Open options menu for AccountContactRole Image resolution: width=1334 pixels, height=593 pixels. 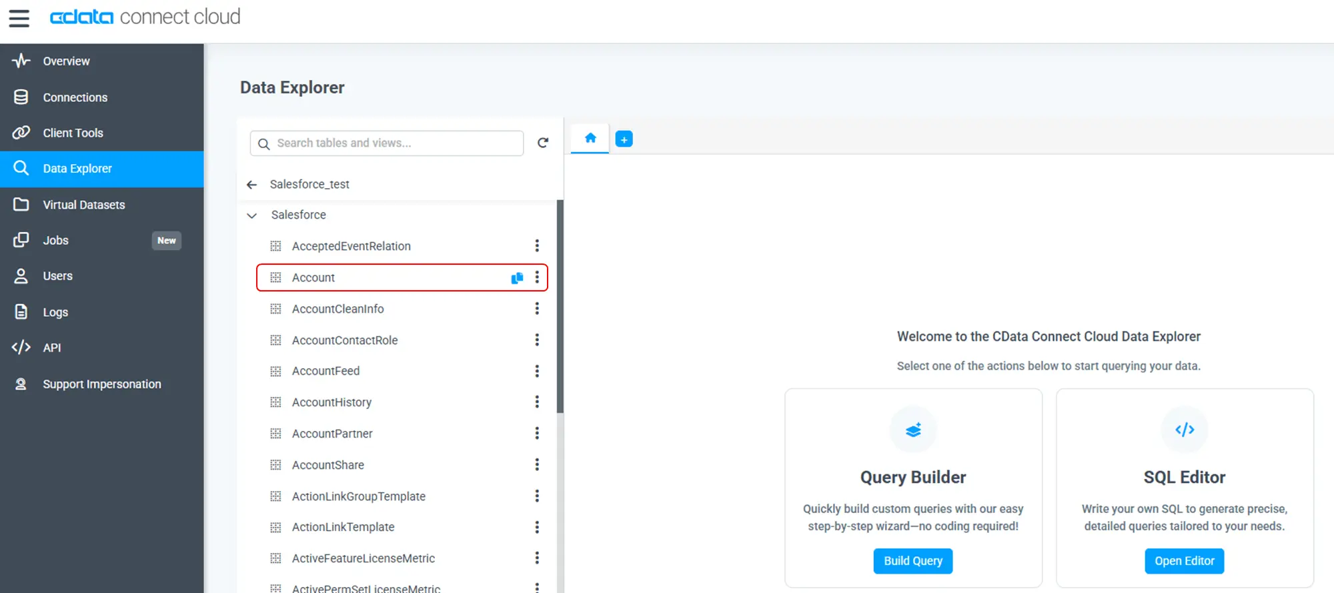pyautogui.click(x=537, y=340)
